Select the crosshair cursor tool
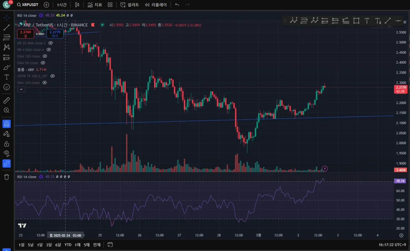This screenshot has width=410, height=251. pos(6,17)
